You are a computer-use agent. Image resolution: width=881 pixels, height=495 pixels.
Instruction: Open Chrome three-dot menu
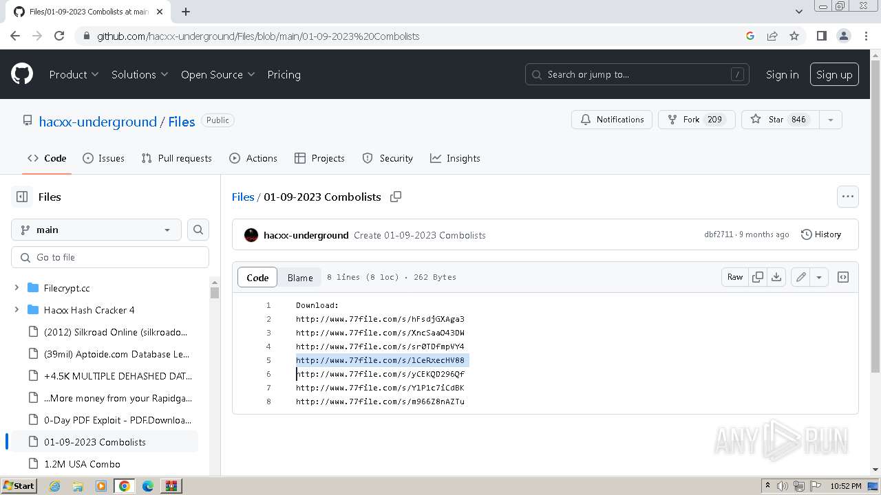[x=865, y=36]
